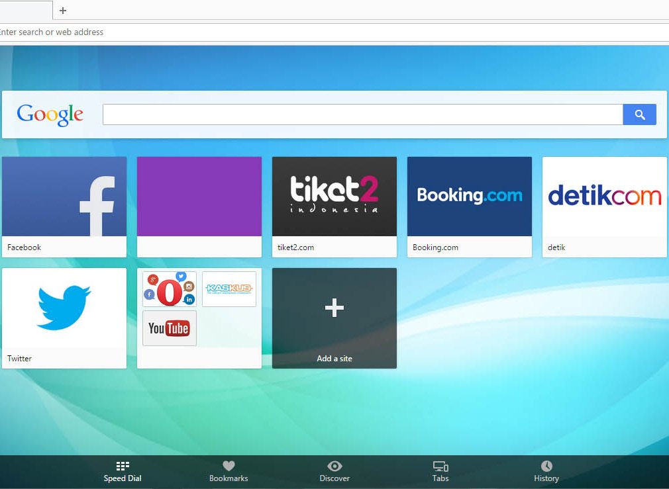Click the 'Twitter' tile label

coord(19,359)
